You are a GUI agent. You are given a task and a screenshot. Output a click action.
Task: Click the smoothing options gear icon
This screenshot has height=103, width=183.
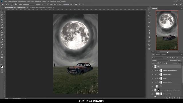coord(76,5)
